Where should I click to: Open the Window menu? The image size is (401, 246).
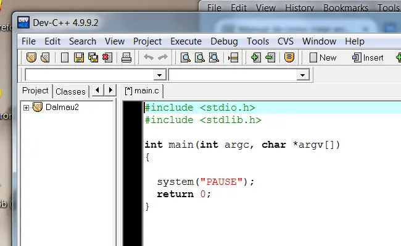click(319, 41)
